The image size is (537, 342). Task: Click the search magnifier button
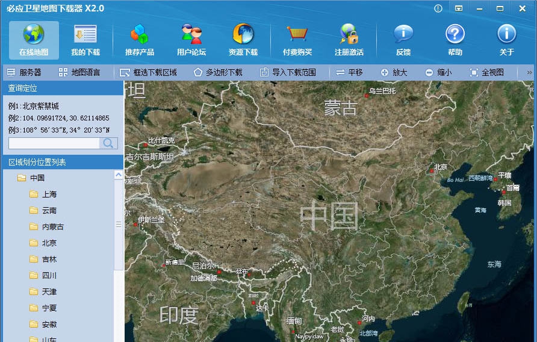(x=108, y=143)
